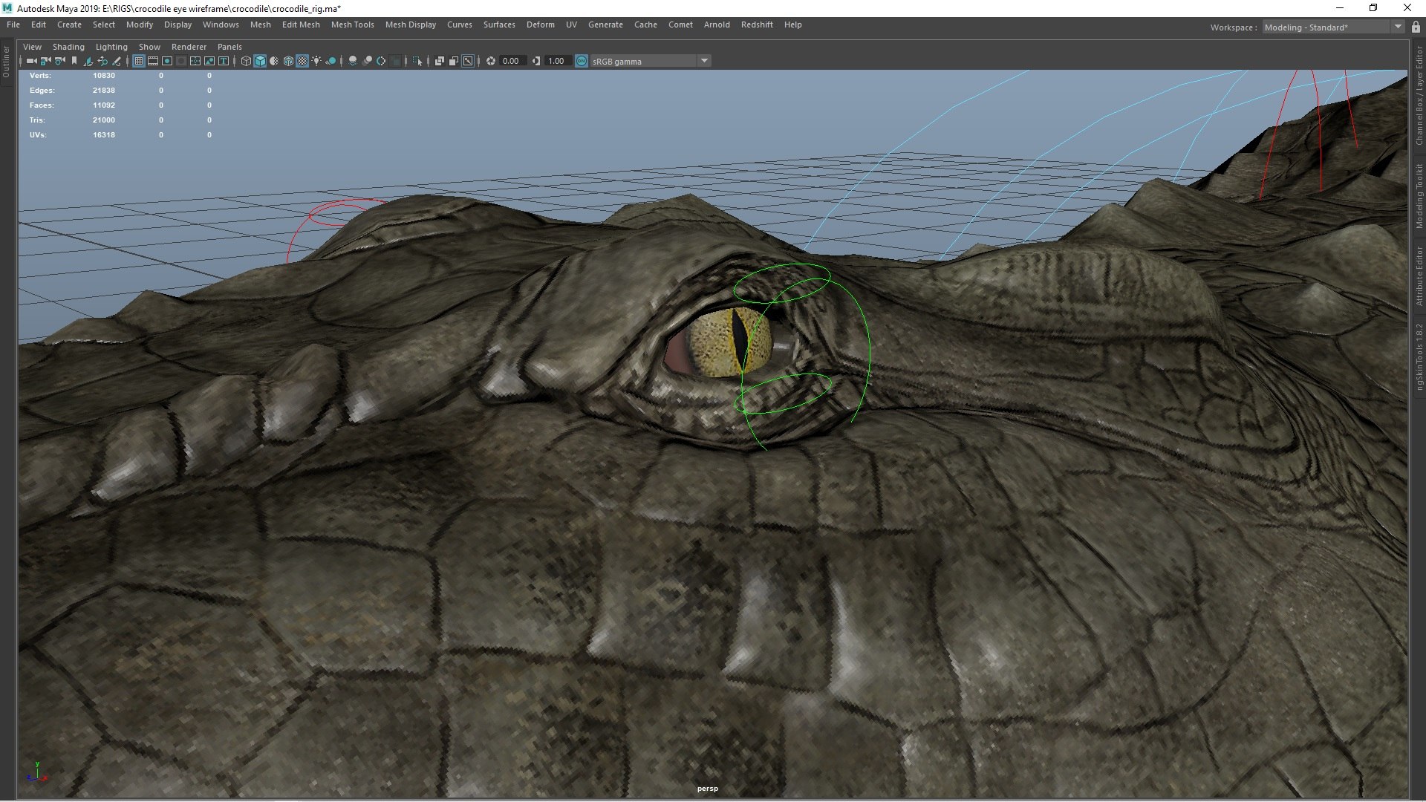Open the Shading panel menu
This screenshot has height=802, width=1426.
68,47
